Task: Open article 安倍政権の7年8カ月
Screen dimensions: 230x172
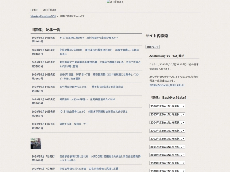Action: [x=99, y=52]
